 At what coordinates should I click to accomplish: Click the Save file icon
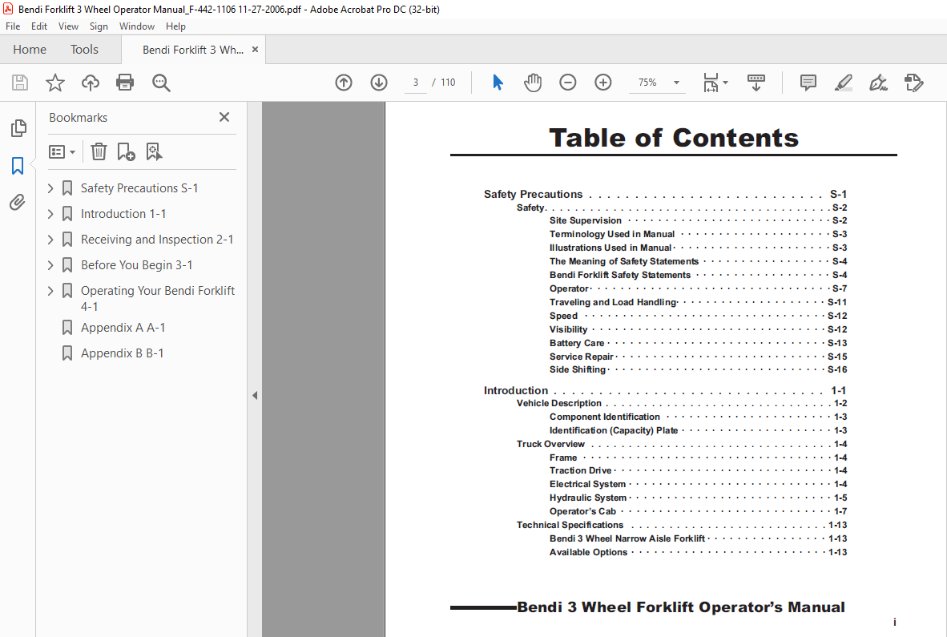(20, 82)
